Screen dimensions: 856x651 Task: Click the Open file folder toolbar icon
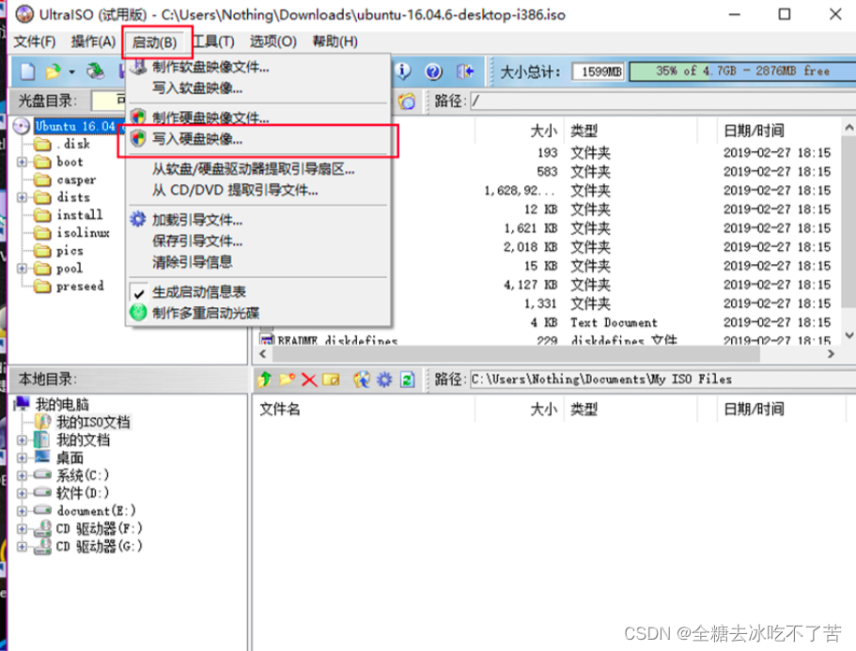[x=53, y=71]
